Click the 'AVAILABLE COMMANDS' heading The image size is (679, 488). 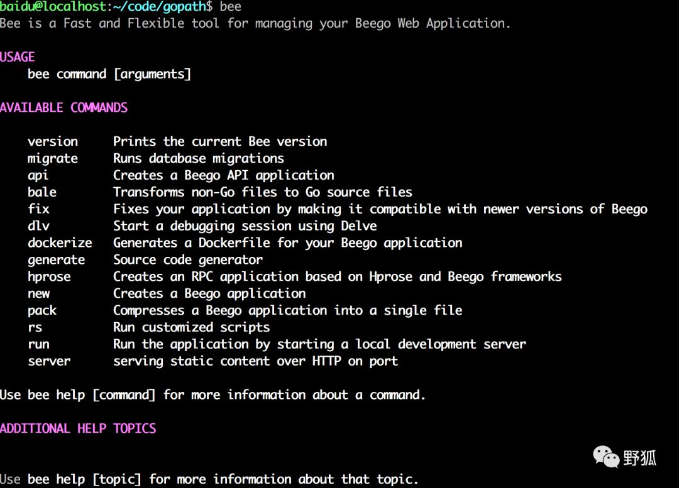click(63, 108)
